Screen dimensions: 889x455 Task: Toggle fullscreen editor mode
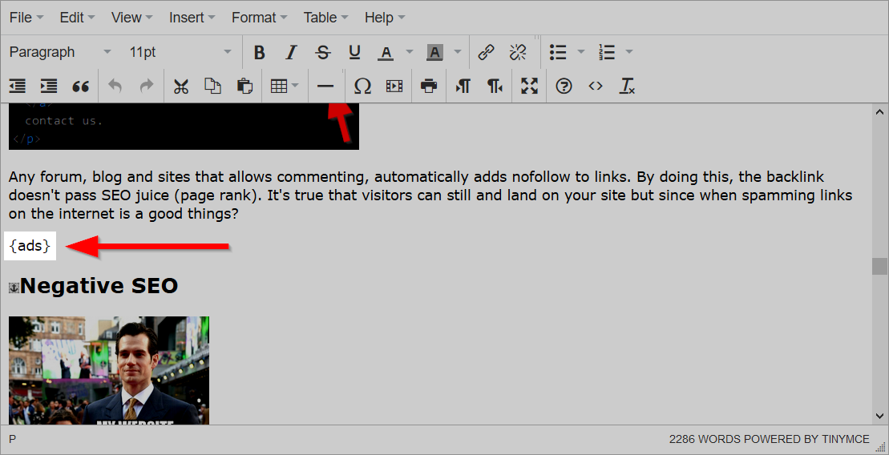529,87
